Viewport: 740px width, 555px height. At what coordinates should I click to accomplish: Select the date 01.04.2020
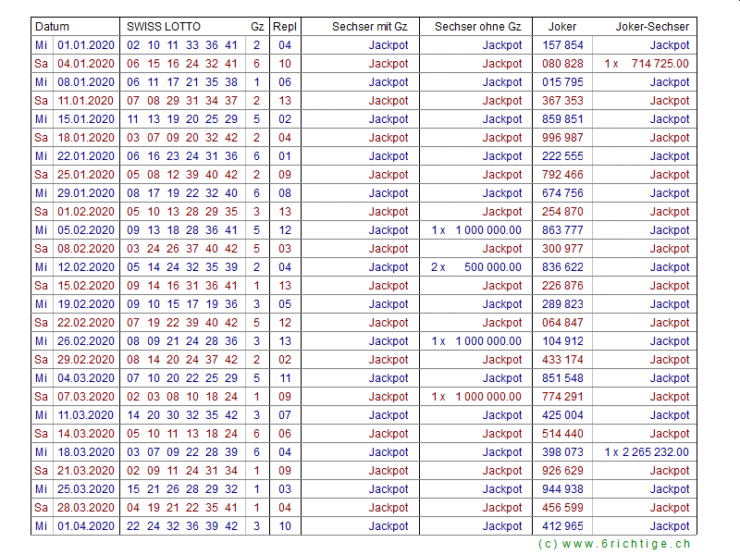click(87, 526)
